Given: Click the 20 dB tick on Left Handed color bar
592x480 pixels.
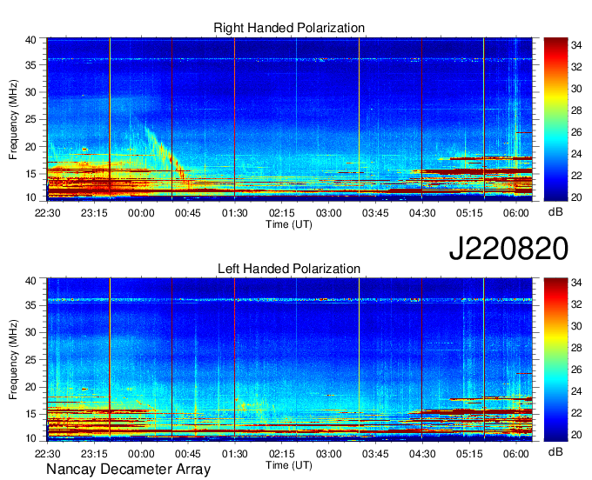Looking at the screenshot, I should [x=576, y=435].
